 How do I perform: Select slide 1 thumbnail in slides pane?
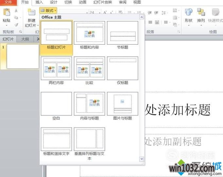(23, 56)
